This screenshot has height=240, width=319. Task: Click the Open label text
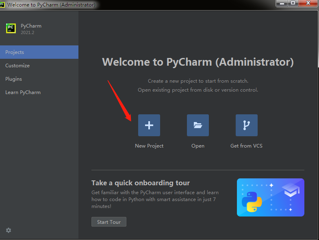point(198,146)
